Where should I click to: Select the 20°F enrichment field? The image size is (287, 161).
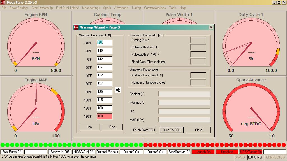point(105,67)
